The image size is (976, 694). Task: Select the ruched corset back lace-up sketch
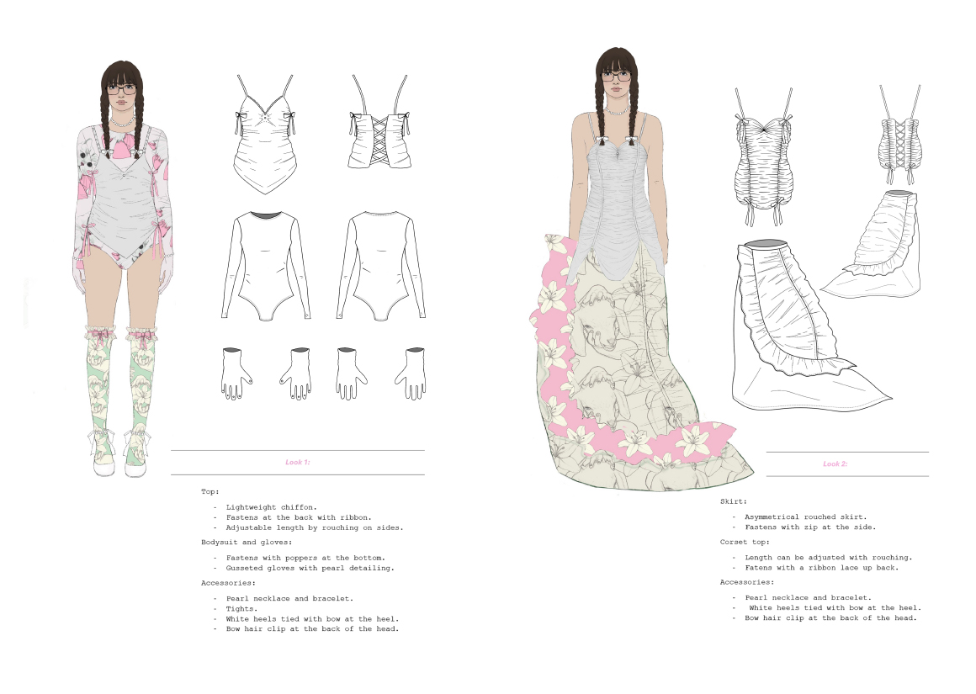click(x=899, y=135)
